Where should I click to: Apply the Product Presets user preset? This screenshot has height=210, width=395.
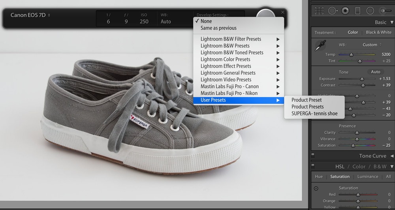(314, 107)
